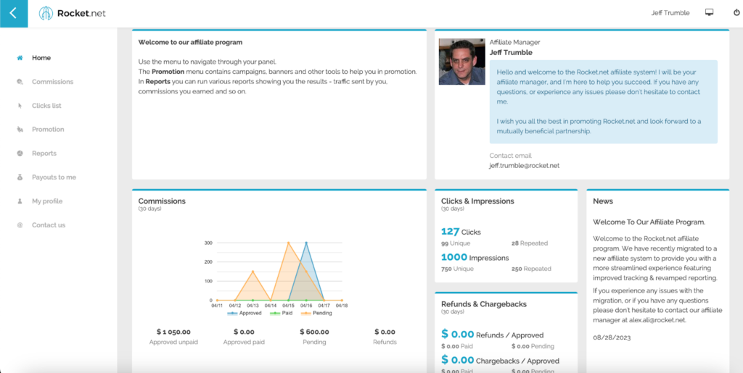
Task: Click the My profile person icon
Action: (20, 201)
